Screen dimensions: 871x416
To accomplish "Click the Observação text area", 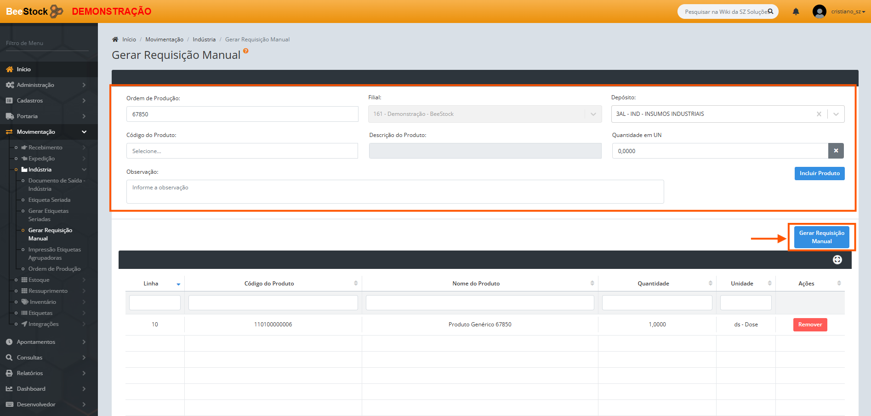I will coord(395,191).
